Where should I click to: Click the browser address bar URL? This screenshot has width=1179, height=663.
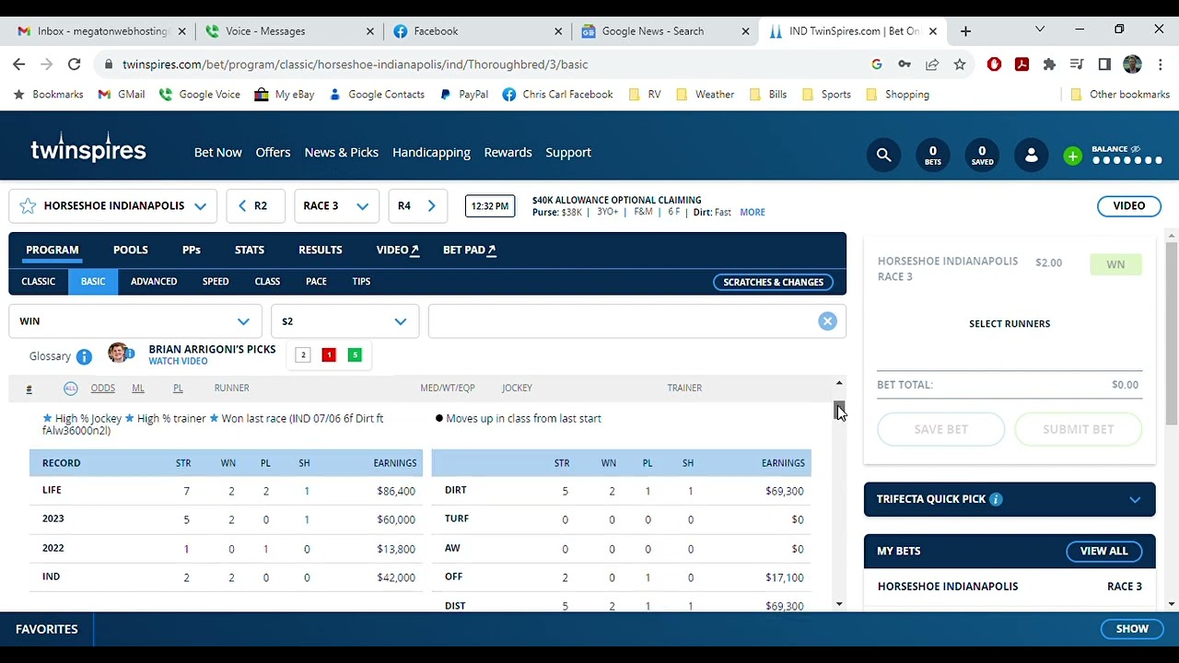355,64
